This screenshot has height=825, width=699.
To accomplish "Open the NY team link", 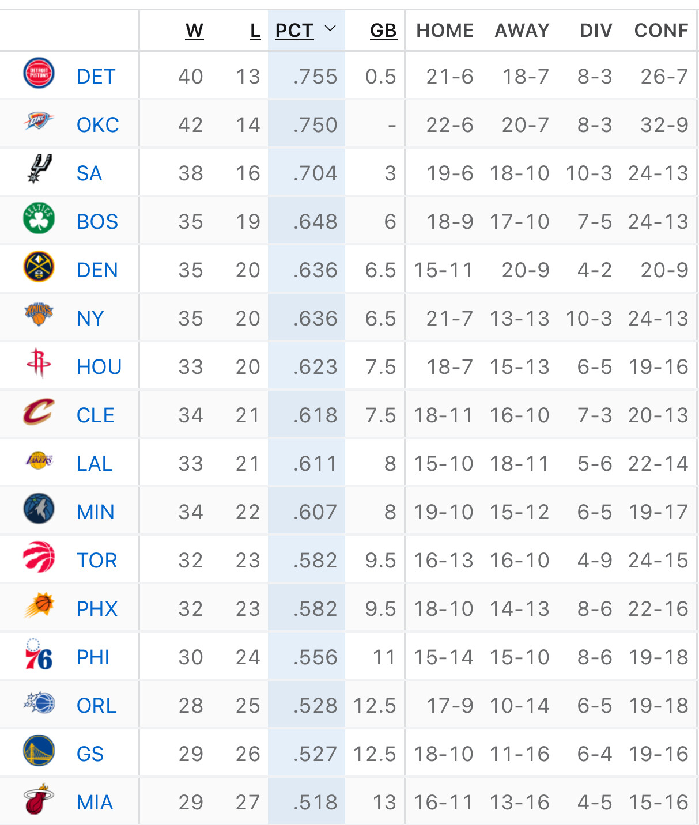I will click(x=90, y=319).
